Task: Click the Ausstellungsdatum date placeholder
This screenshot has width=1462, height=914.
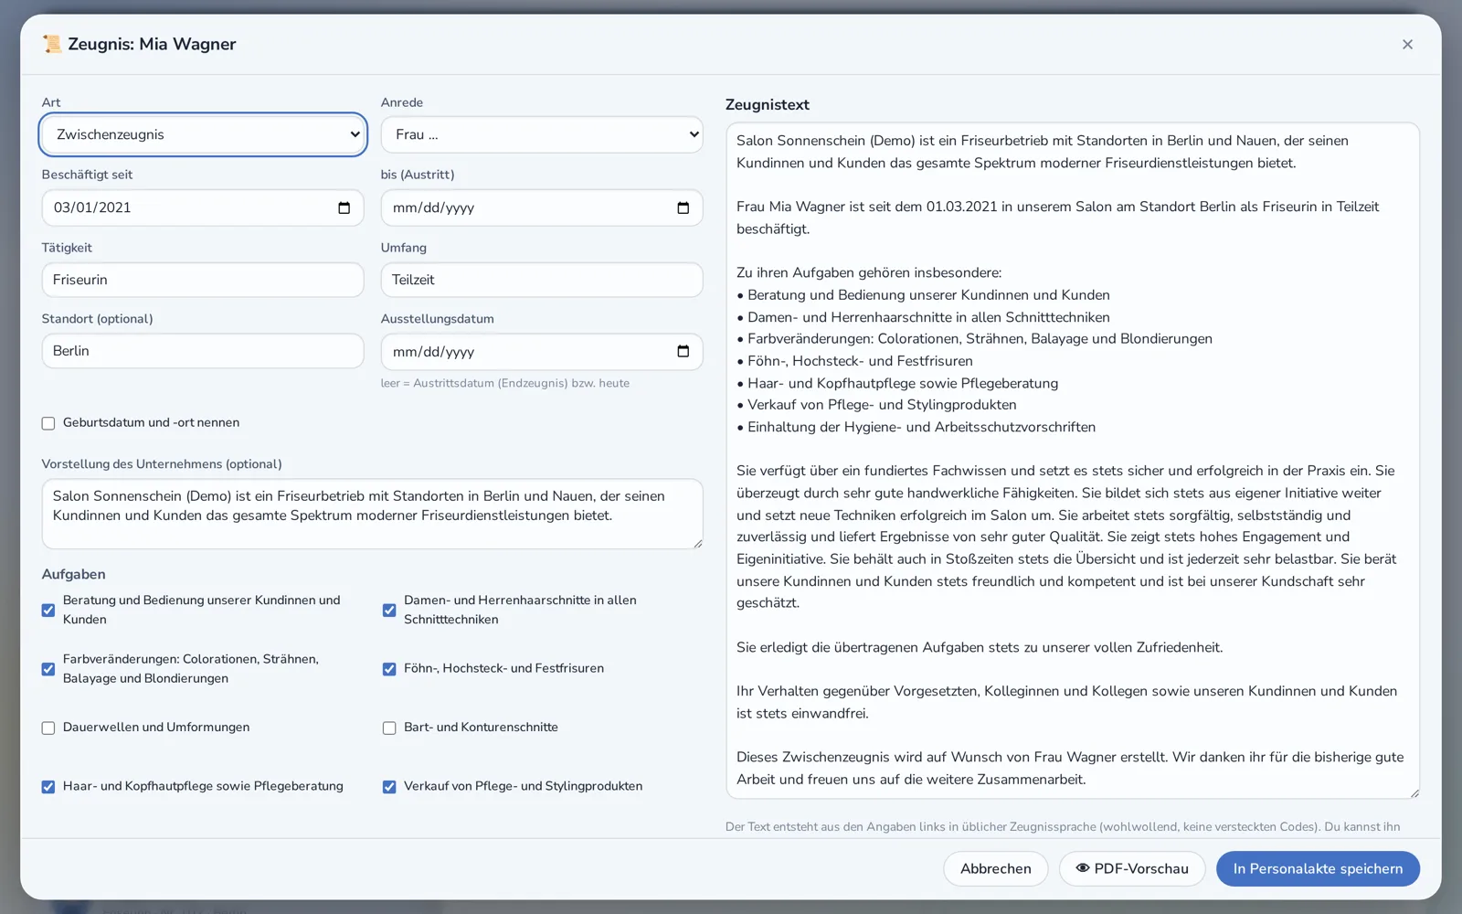Action: point(433,352)
